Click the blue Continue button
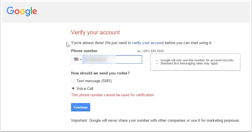The width and height of the screenshot is (252, 132). pos(80,107)
